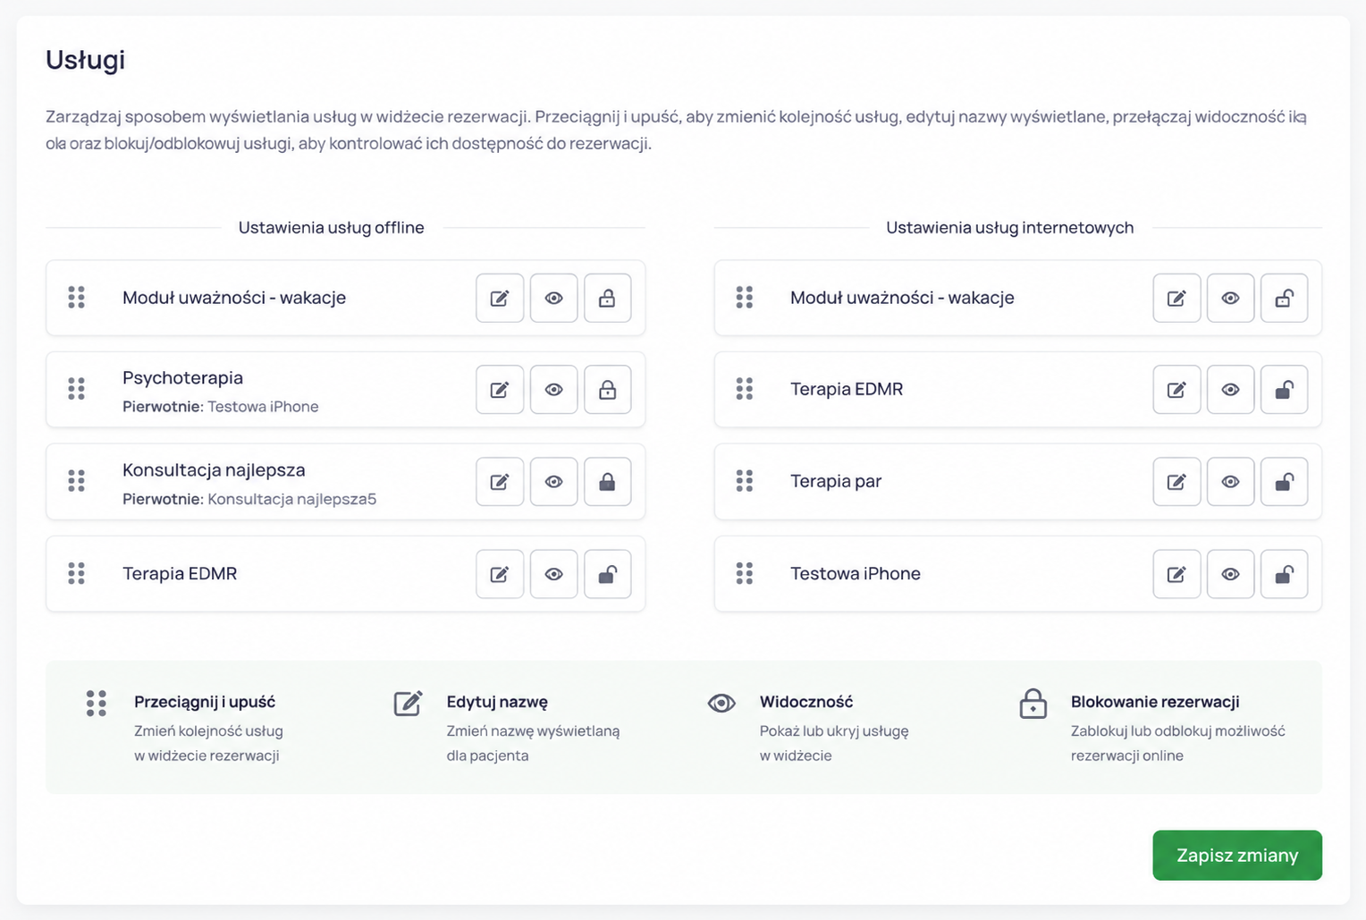This screenshot has width=1366, height=920.
Task: Edit name of Konsultacja najlepsza
Action: [x=500, y=482]
